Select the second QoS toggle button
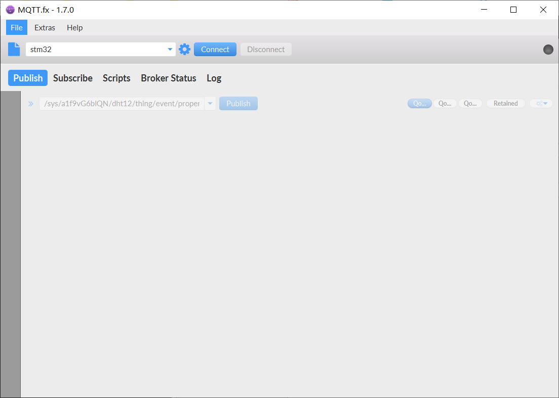Viewport: 559px width, 398px height. pos(445,103)
